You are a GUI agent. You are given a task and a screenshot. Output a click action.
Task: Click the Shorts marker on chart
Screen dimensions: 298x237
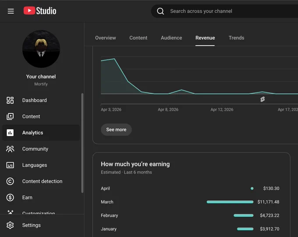coord(263,99)
